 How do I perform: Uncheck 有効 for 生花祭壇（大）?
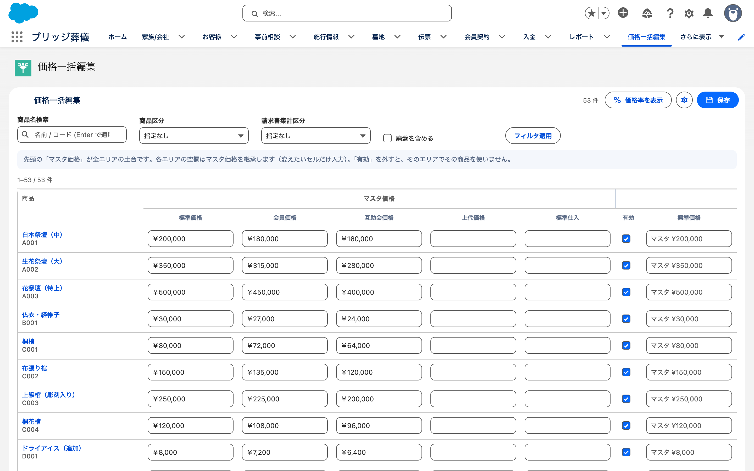point(626,265)
